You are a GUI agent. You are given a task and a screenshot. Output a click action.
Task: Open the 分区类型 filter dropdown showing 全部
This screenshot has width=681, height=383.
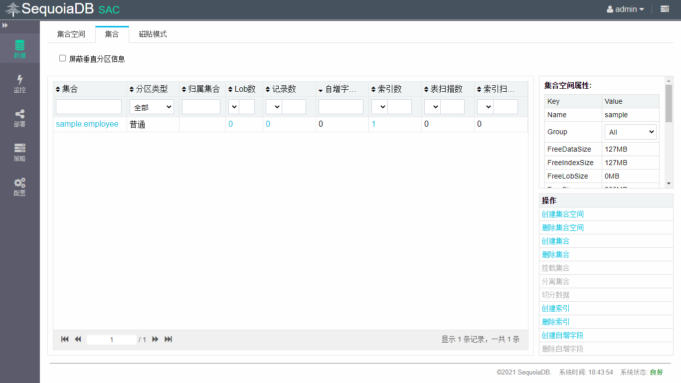point(152,107)
